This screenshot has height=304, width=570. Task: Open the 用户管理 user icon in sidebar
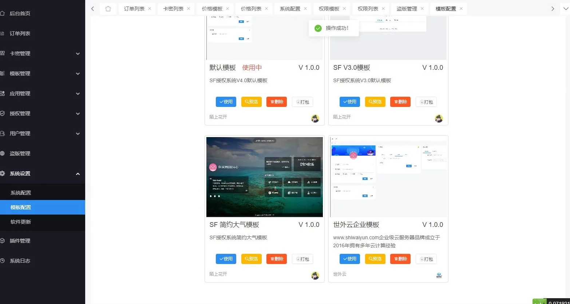click(x=5, y=133)
